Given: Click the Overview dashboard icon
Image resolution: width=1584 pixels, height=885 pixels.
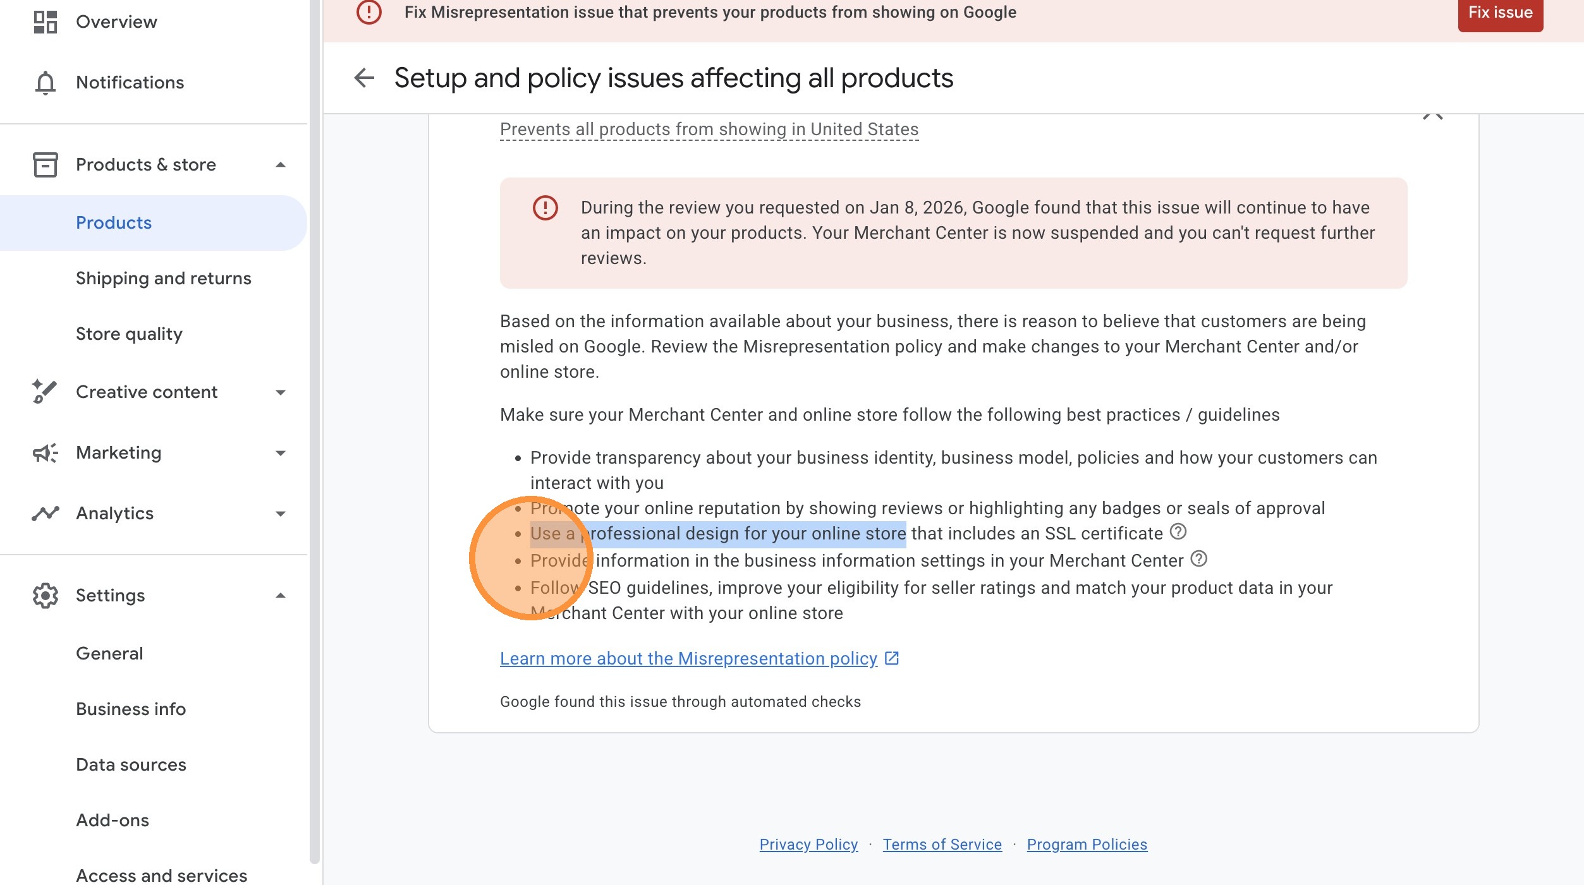Looking at the screenshot, I should [45, 22].
